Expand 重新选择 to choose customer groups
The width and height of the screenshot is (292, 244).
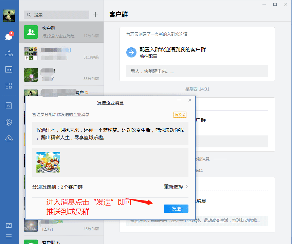tap(176, 187)
